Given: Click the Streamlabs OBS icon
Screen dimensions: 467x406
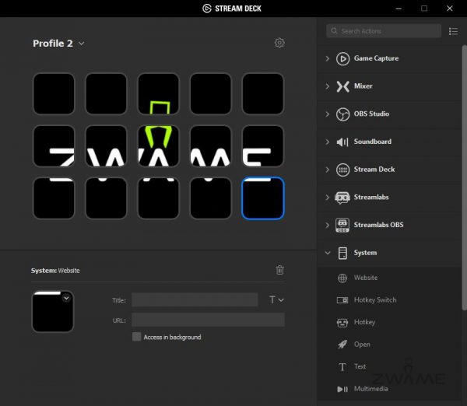Looking at the screenshot, I should [x=342, y=225].
